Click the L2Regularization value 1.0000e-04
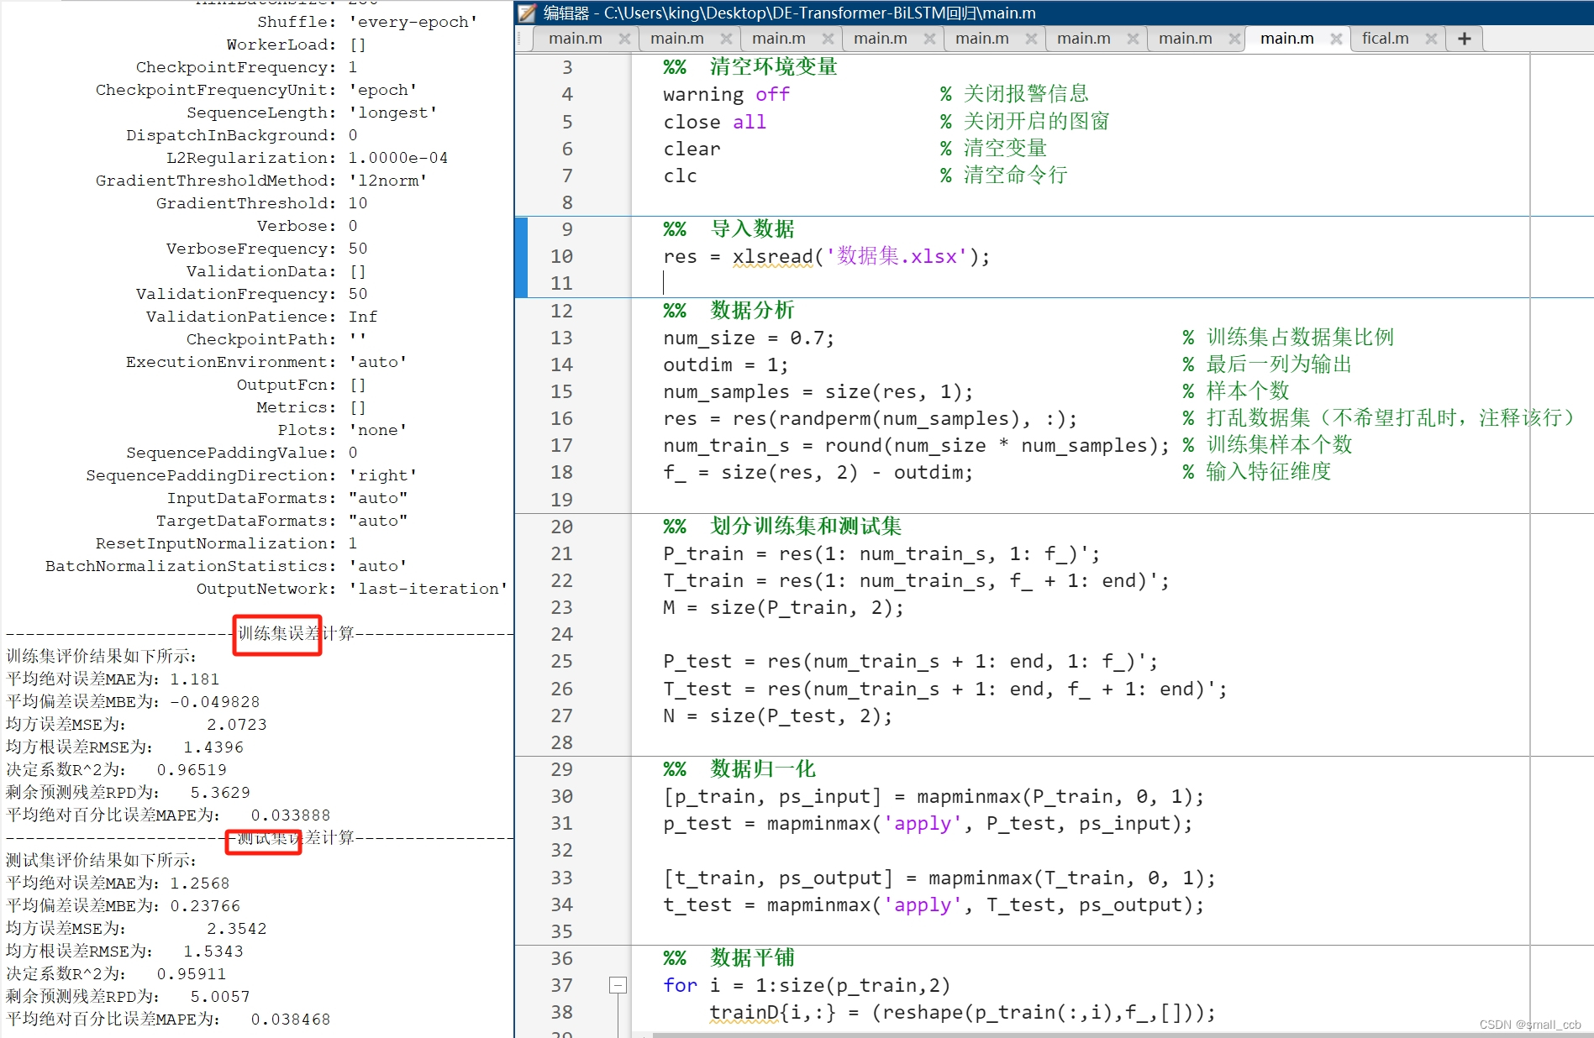The height and width of the screenshot is (1038, 1594). coord(398,158)
